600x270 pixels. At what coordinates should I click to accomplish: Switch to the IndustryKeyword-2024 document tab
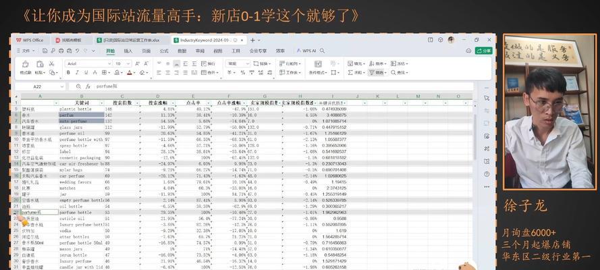tap(207, 40)
